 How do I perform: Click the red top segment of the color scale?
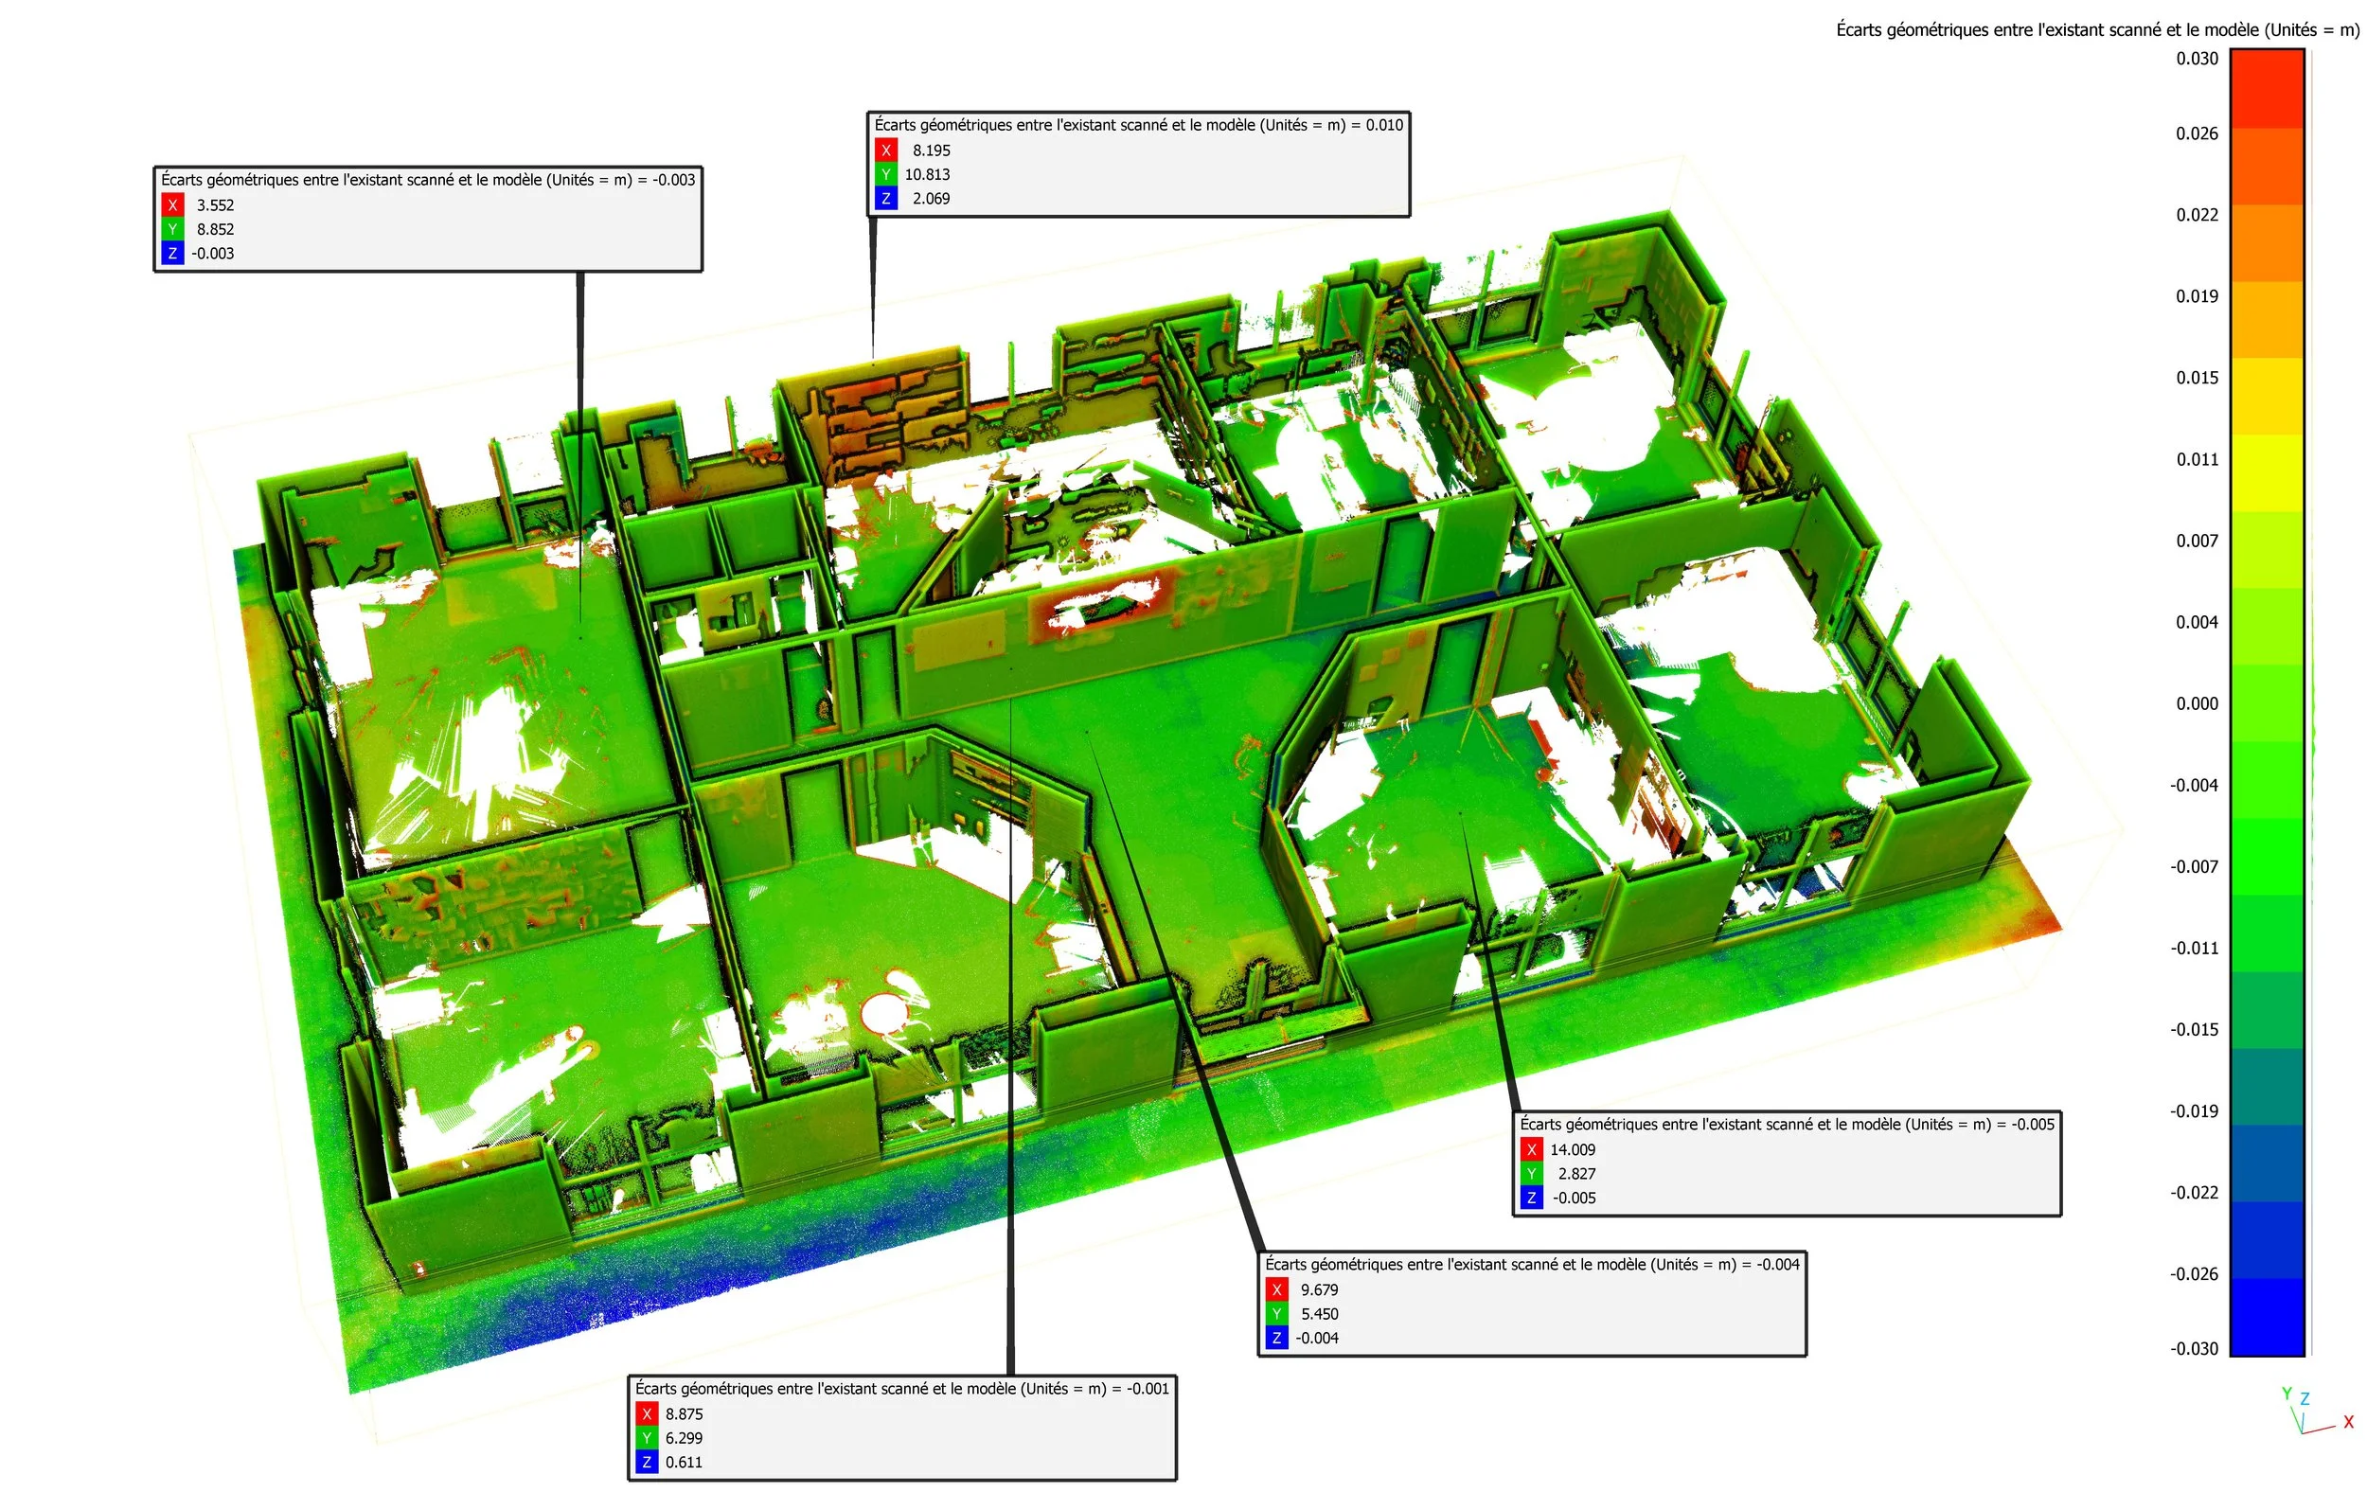(x=2267, y=88)
